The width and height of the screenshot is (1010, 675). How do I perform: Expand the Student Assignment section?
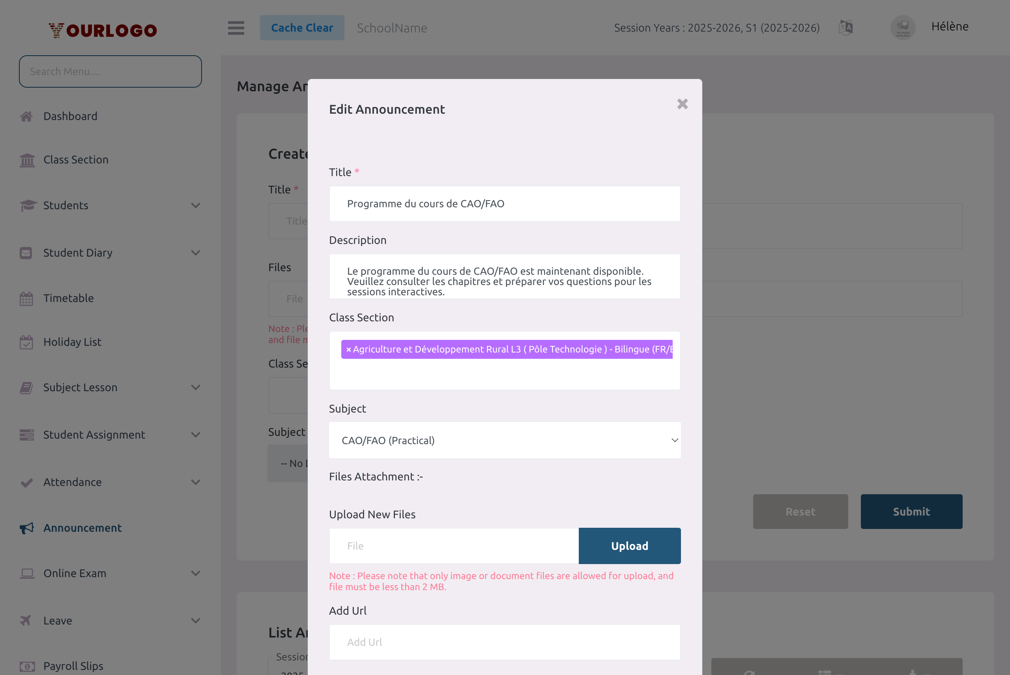[196, 435]
